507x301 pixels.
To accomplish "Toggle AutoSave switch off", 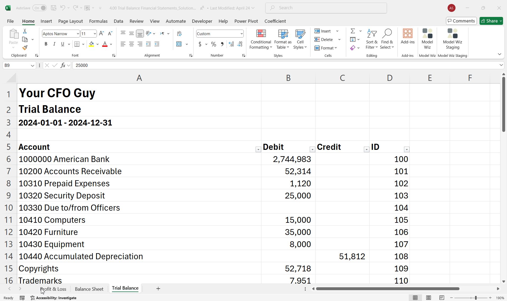I will coord(40,8).
